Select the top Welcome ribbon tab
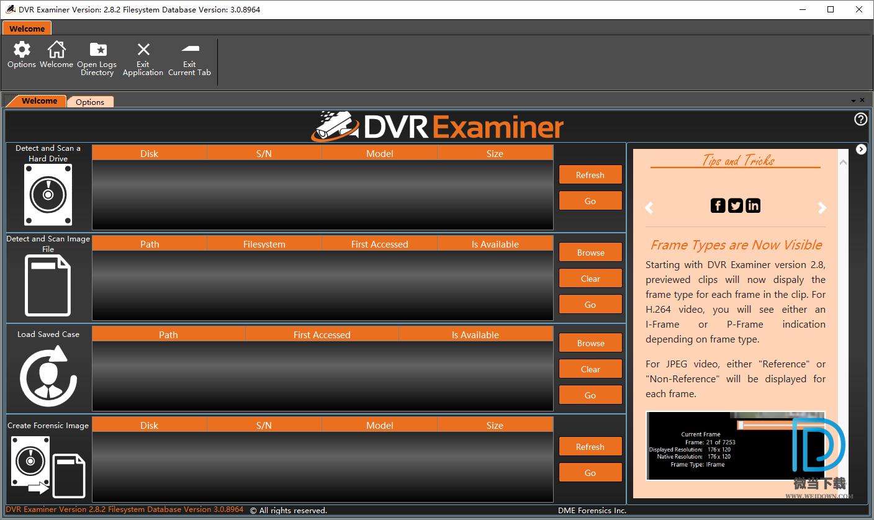The width and height of the screenshot is (874, 520). click(x=27, y=29)
